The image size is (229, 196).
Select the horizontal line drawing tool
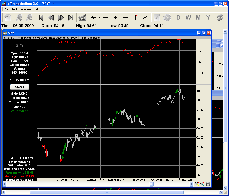[x=125, y=18]
